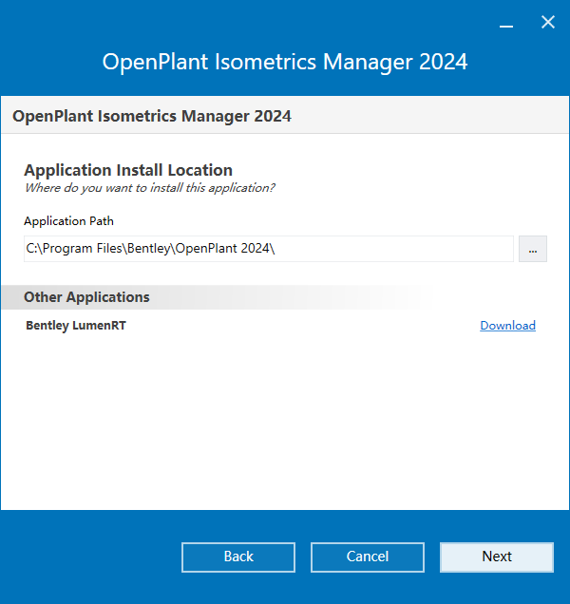This screenshot has height=604, width=570.
Task: Open the Bentley LumenRT Download link
Action: tap(507, 326)
